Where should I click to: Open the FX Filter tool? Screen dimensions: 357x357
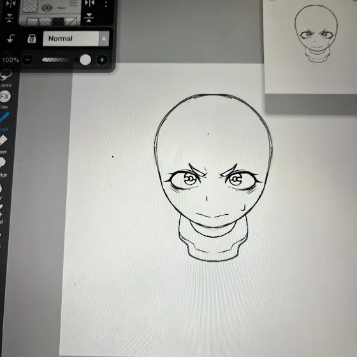coord(5,96)
